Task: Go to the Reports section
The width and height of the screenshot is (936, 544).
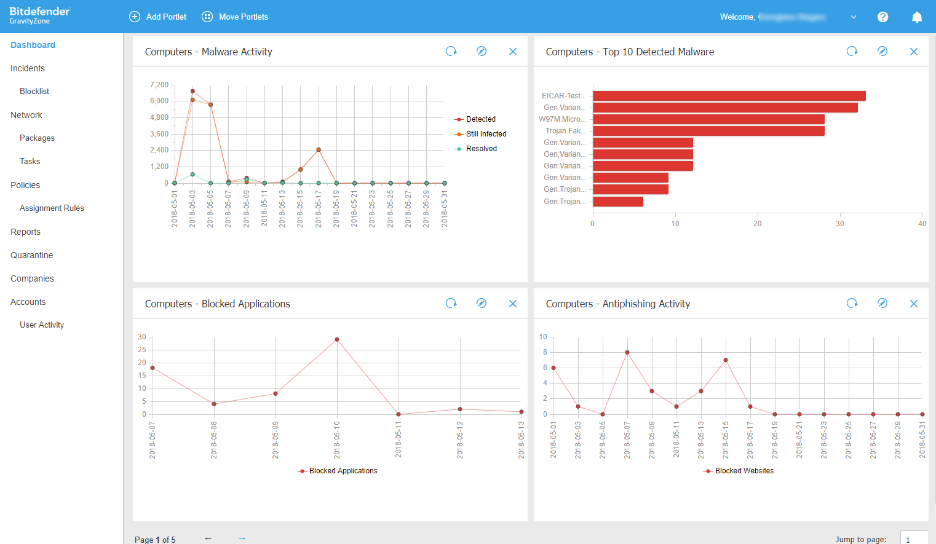Action: tap(25, 232)
